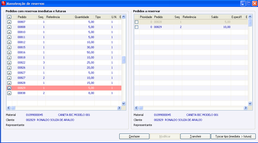Click the Saldo column header

pos(221,17)
